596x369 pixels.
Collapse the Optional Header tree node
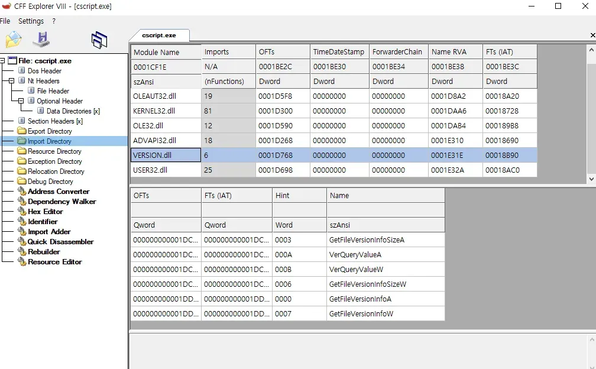tap(21, 101)
